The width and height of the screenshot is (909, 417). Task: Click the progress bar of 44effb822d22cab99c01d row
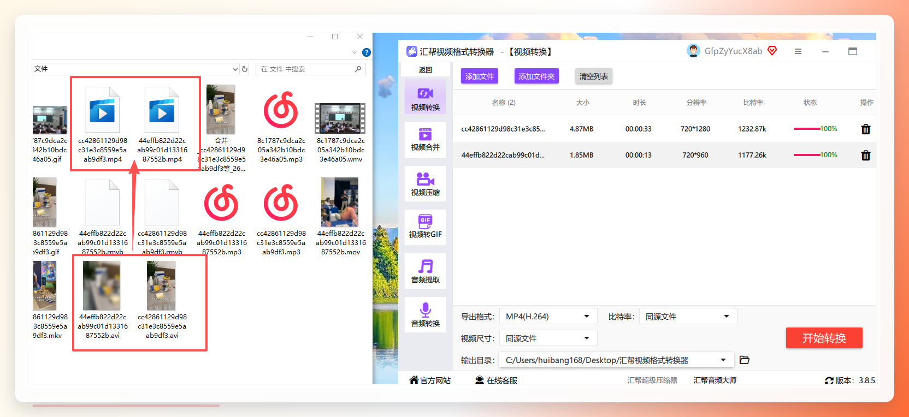pyautogui.click(x=806, y=155)
